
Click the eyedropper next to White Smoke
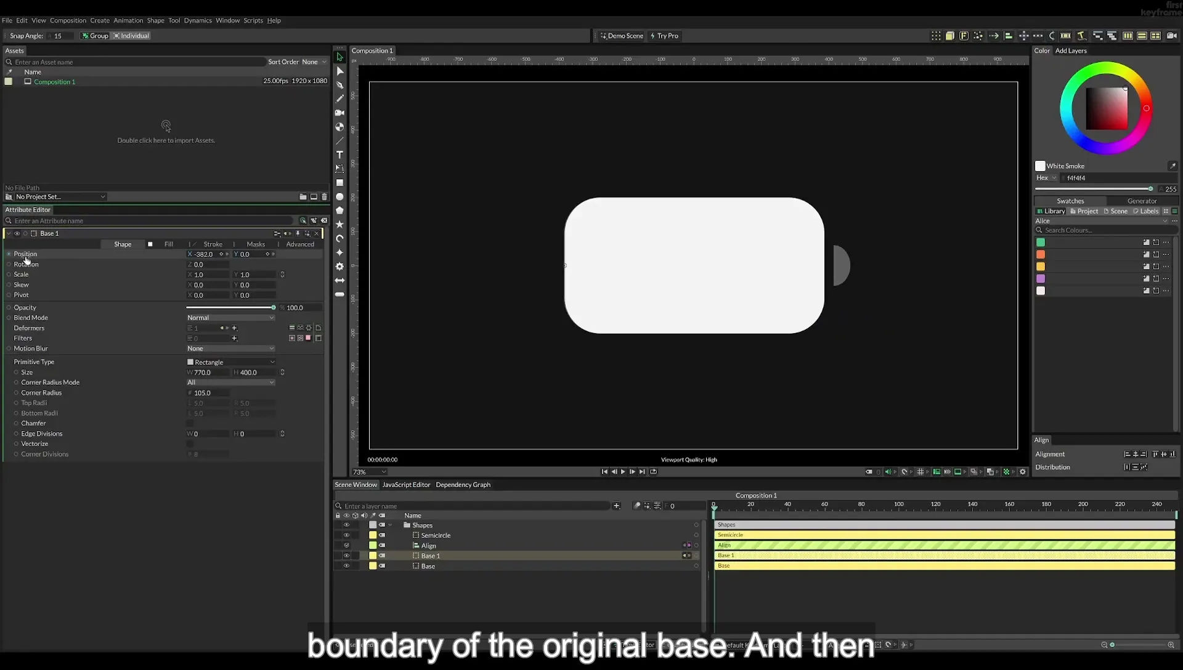pyautogui.click(x=1173, y=166)
